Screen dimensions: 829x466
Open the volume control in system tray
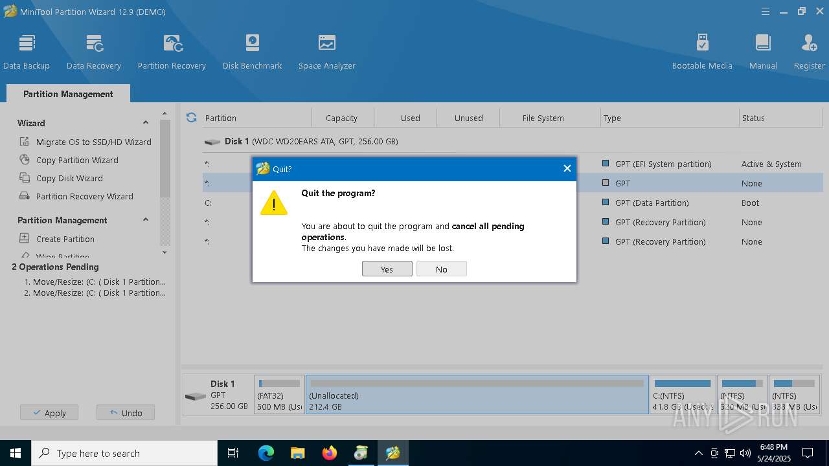click(745, 453)
